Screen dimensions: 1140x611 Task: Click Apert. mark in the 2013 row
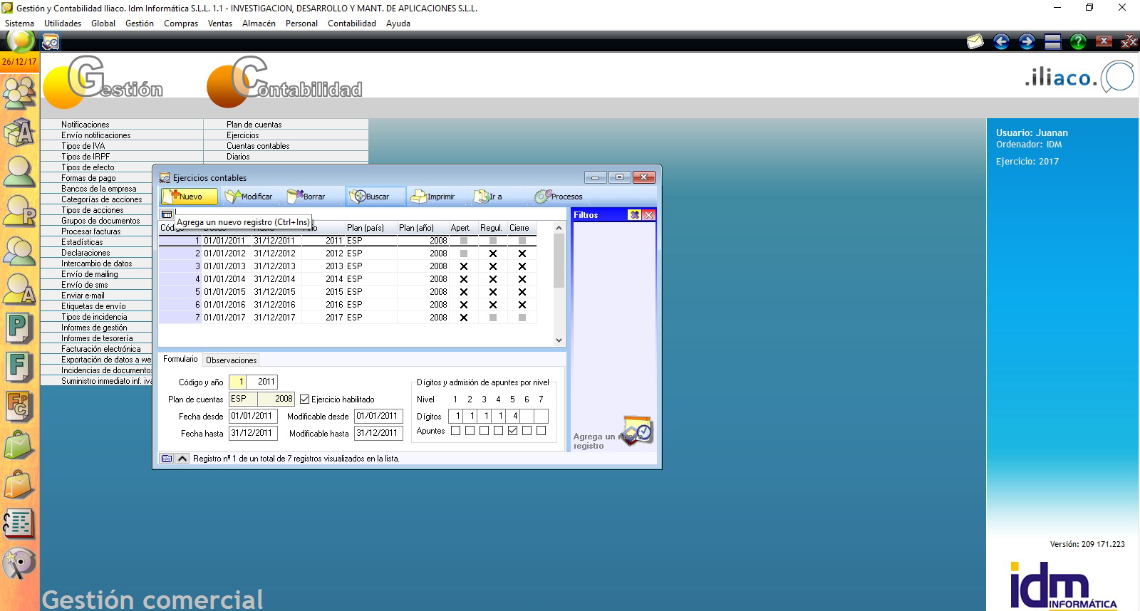tap(464, 266)
